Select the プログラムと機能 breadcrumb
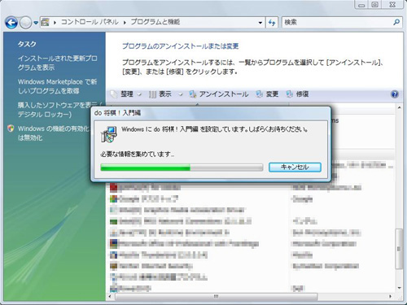Image resolution: width=407 pixels, height=305 pixels. 155,22
